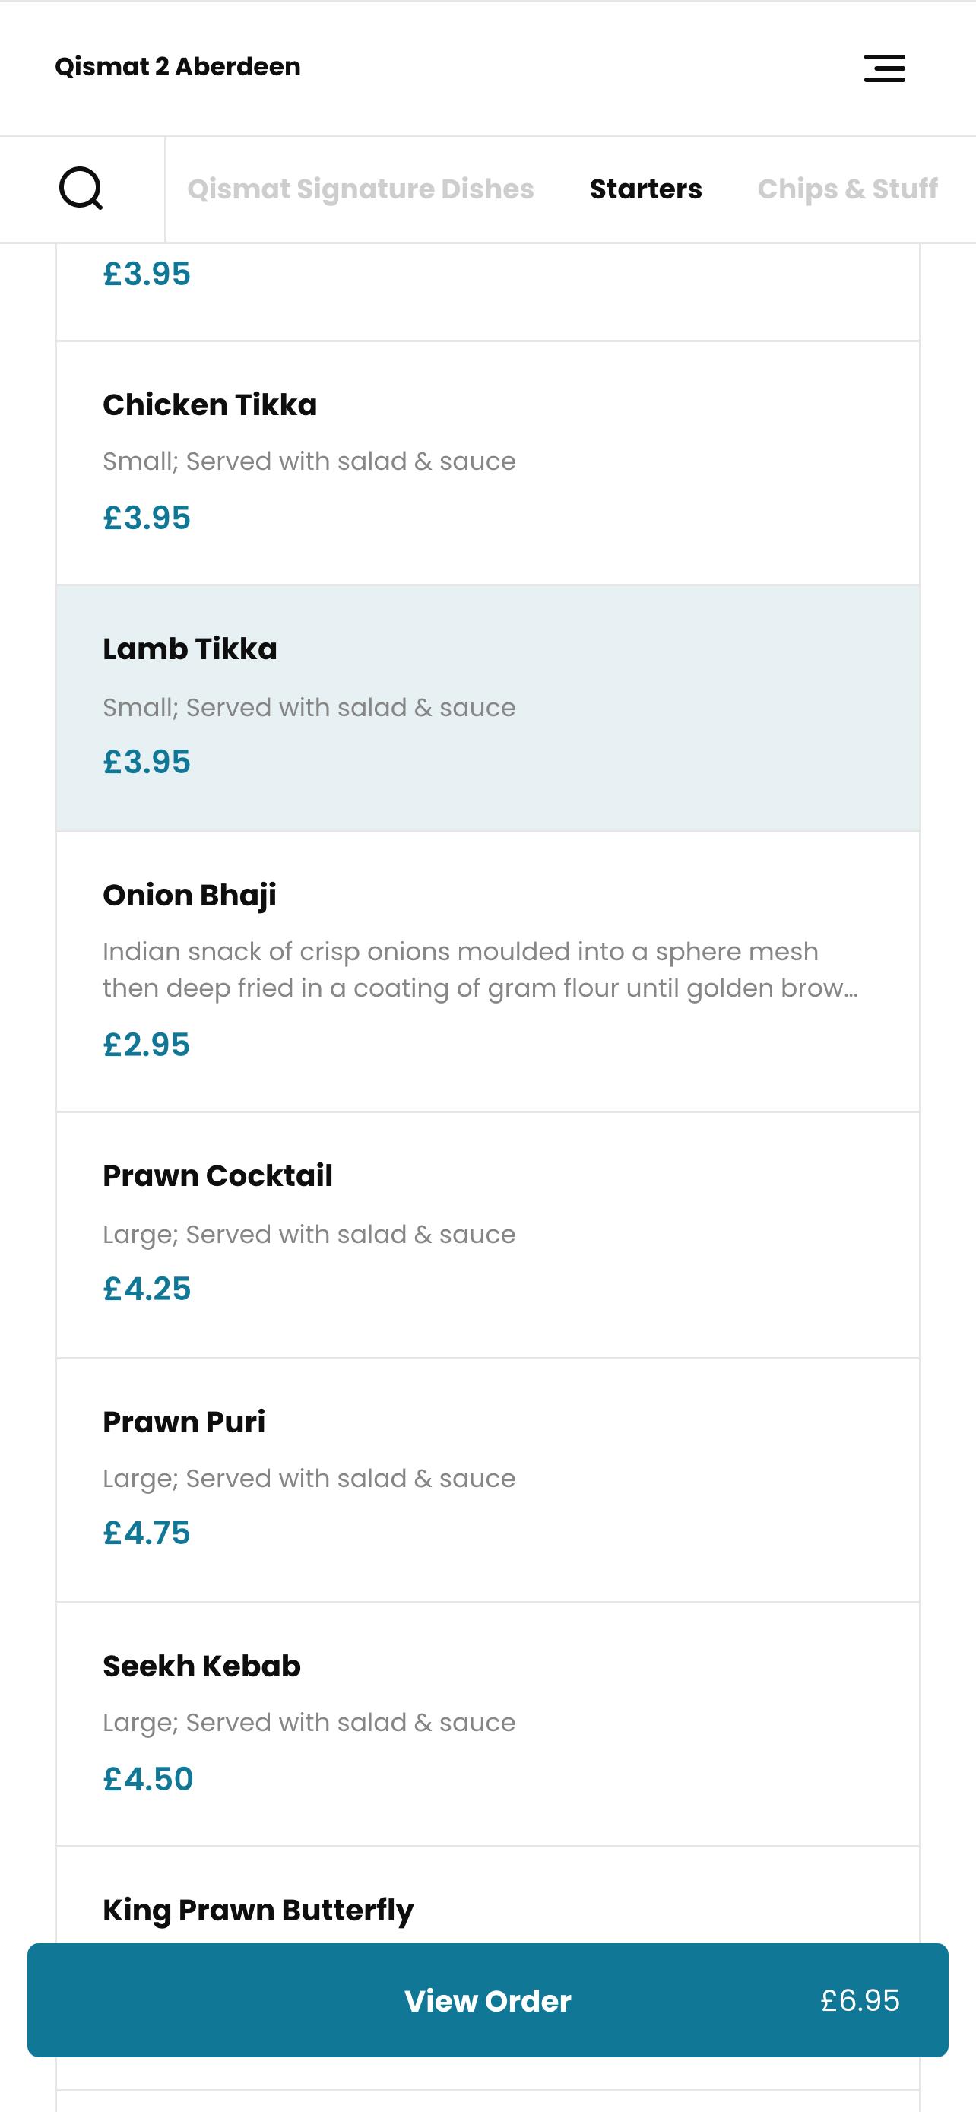The height and width of the screenshot is (2112, 976).
Task: Open Qismat 2 Aberdeen header title
Action: pos(178,66)
